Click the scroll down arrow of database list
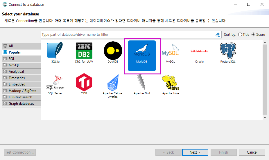This screenshot has width=269, height=160. pyautogui.click(x=265, y=118)
